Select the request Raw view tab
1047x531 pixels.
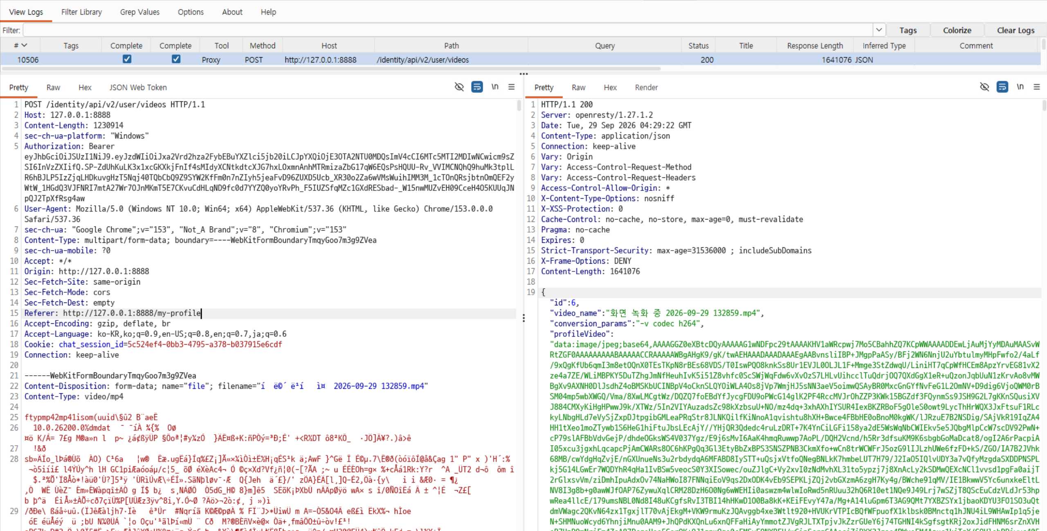tap(53, 87)
